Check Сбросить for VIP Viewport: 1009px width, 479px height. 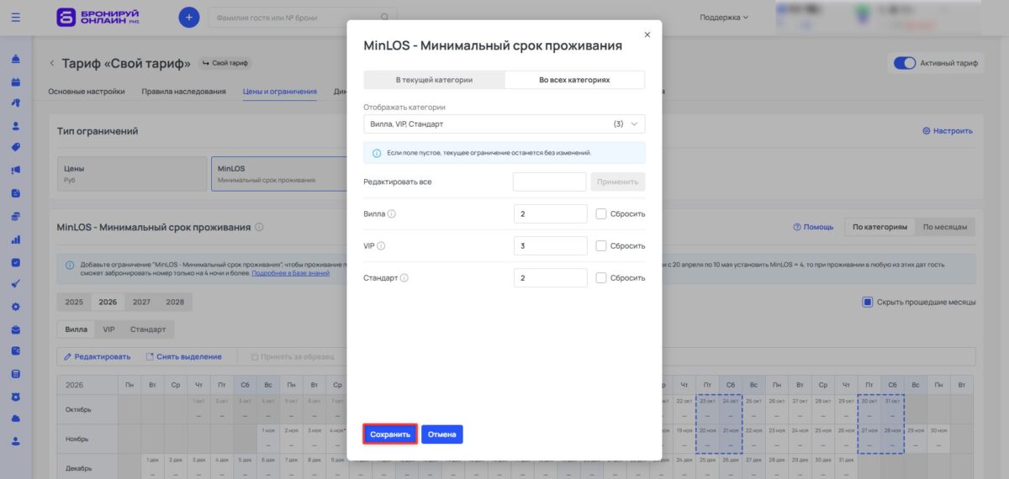601,245
